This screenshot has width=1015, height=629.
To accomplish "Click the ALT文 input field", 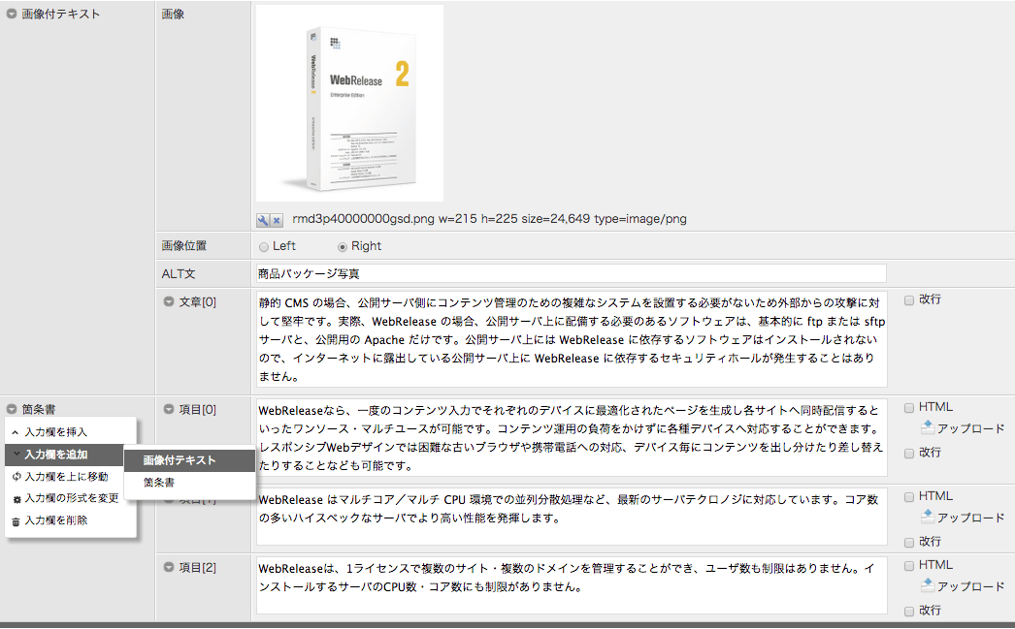I will point(571,273).
